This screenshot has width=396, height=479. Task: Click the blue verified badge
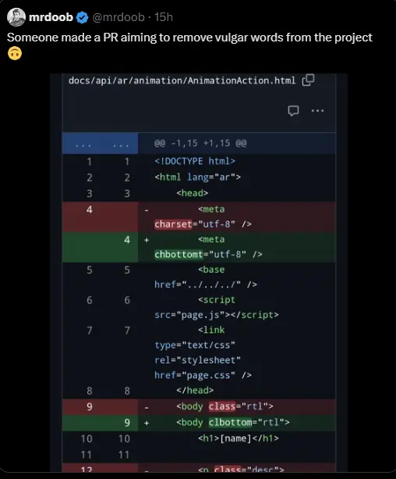[x=83, y=18]
